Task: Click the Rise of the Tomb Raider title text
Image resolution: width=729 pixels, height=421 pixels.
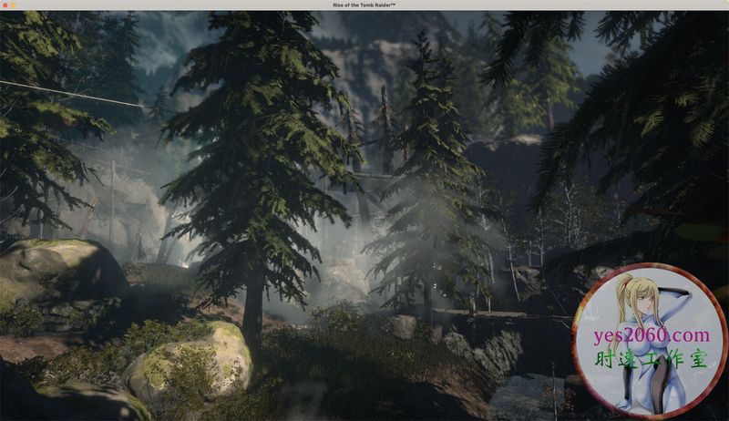Action: (x=364, y=5)
